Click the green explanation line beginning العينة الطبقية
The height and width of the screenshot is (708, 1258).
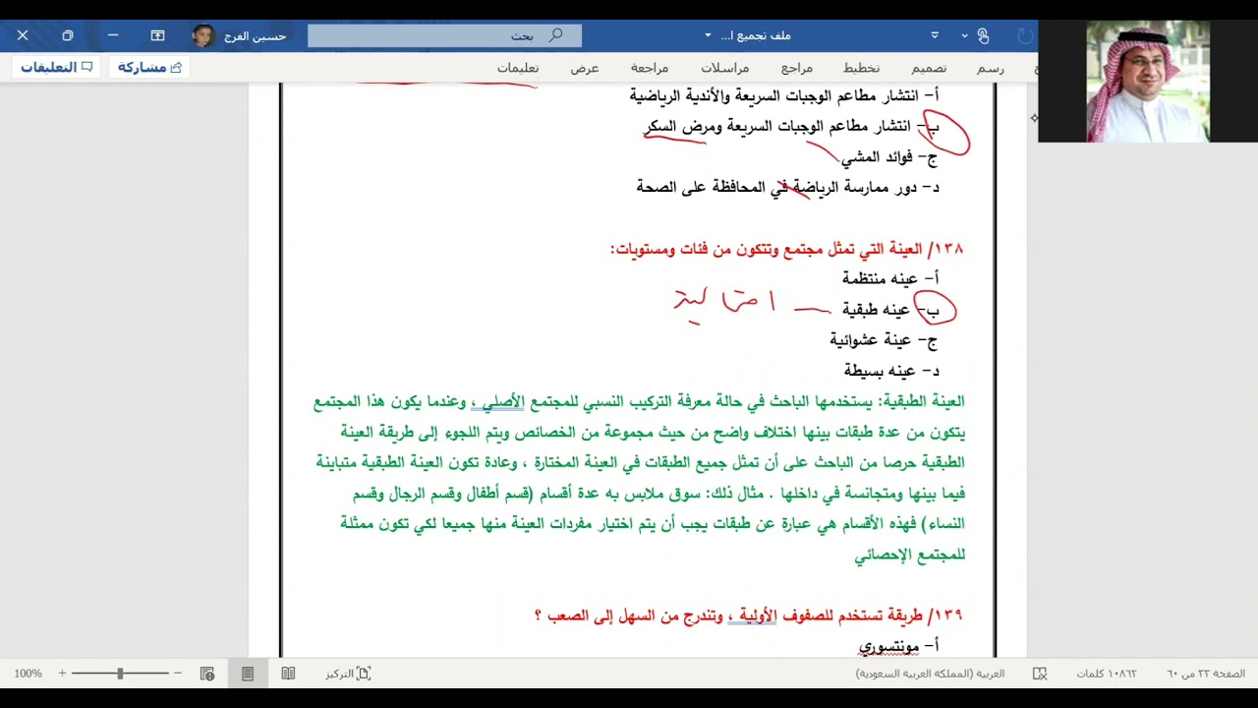[639, 401]
